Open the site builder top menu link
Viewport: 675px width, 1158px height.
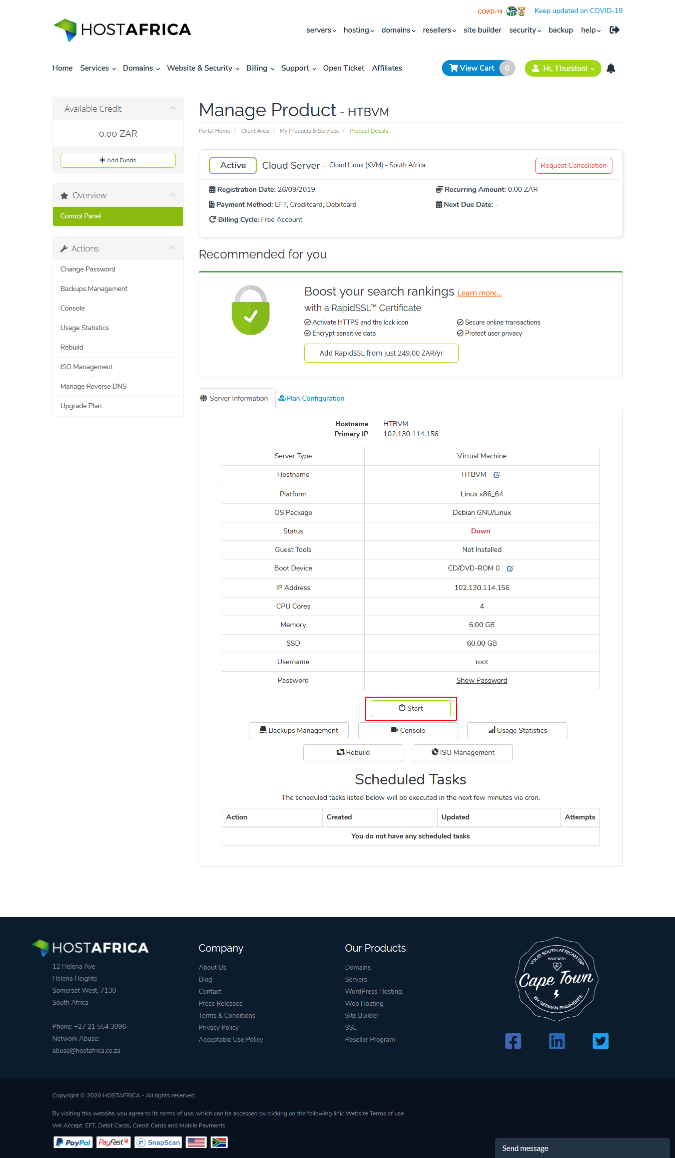[x=482, y=30]
